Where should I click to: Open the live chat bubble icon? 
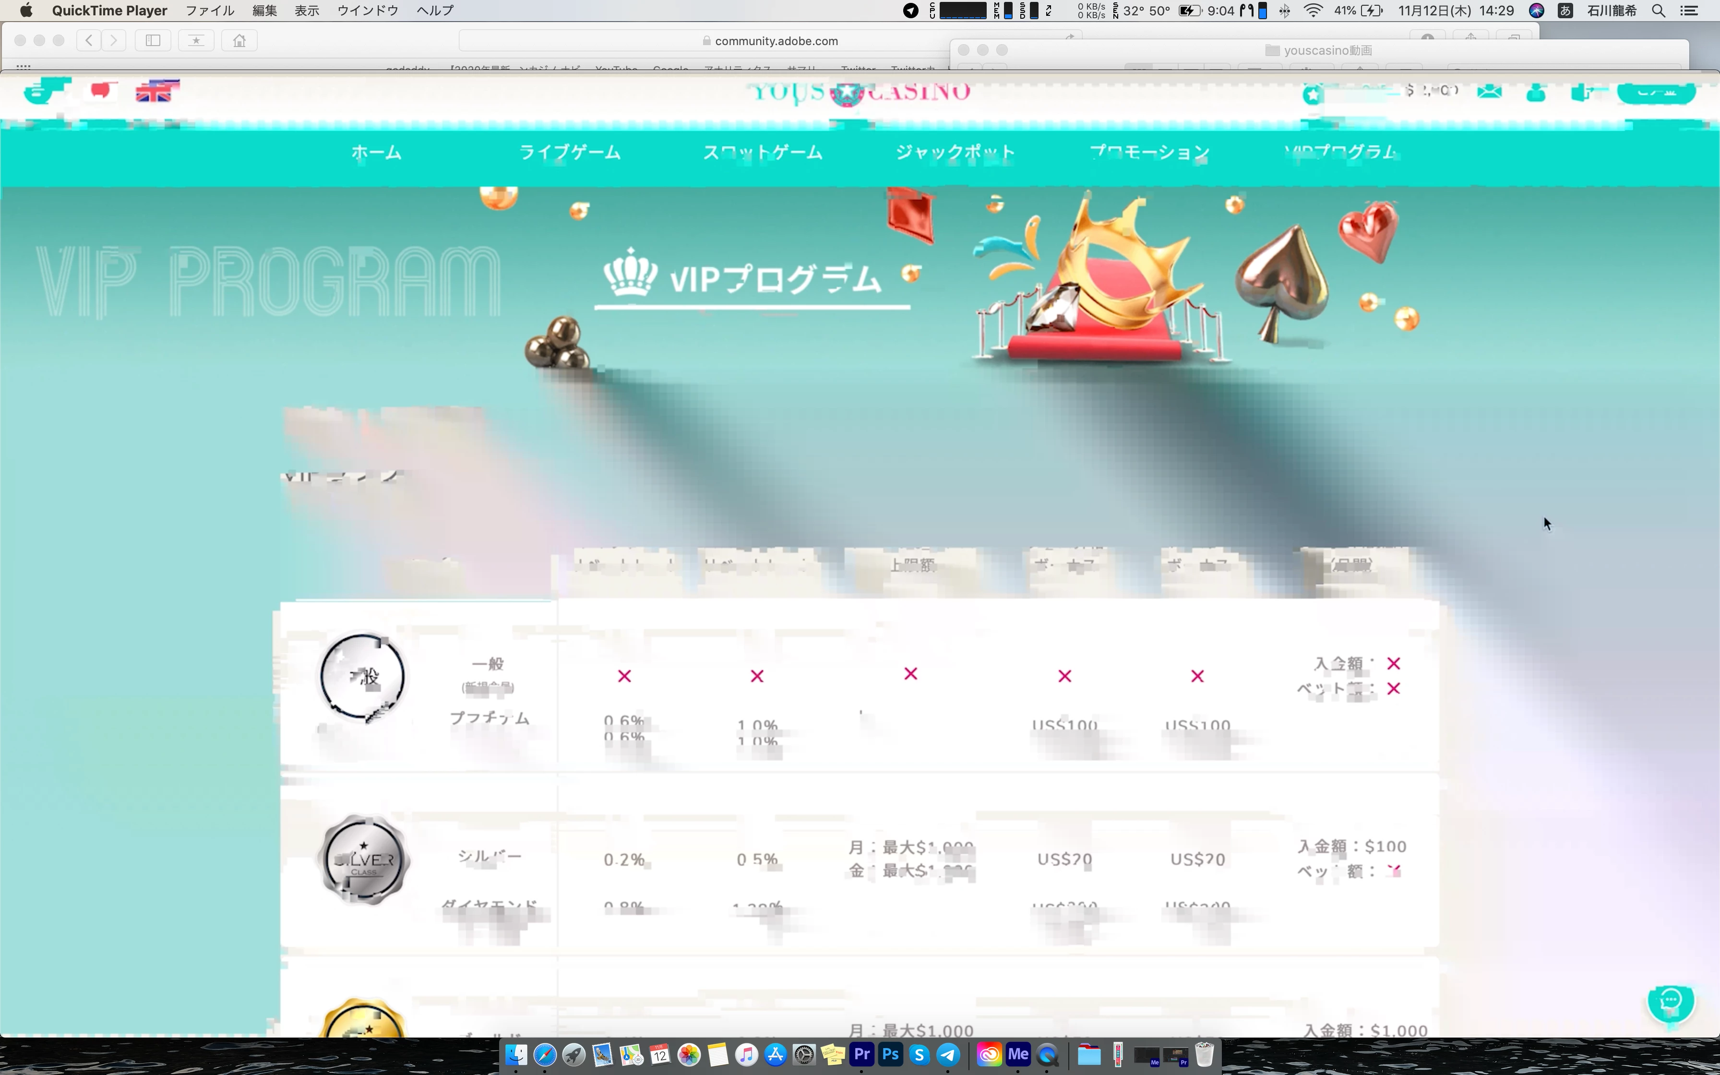(1670, 1003)
